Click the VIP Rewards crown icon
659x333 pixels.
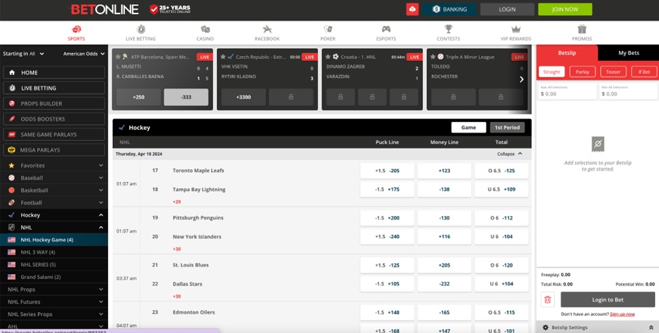click(x=516, y=30)
